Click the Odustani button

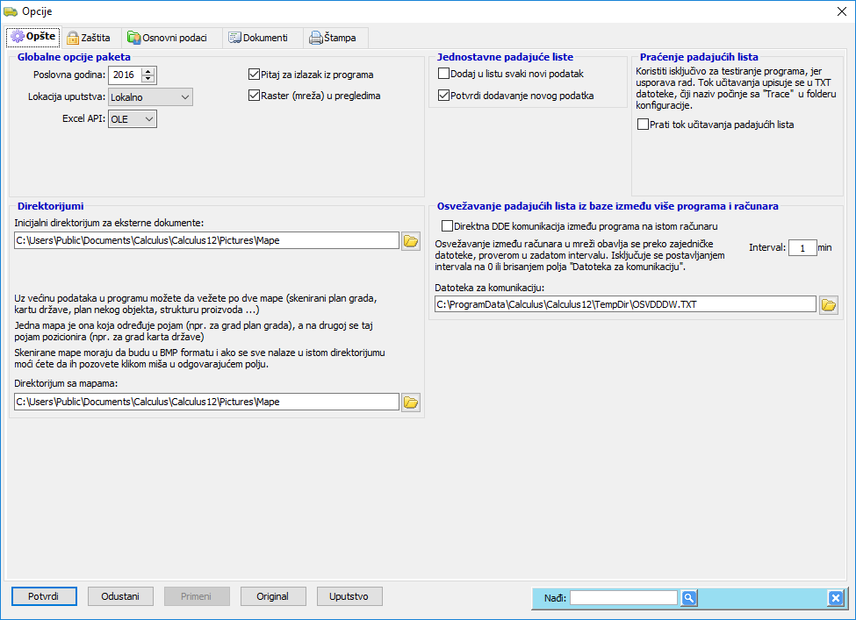click(x=120, y=596)
